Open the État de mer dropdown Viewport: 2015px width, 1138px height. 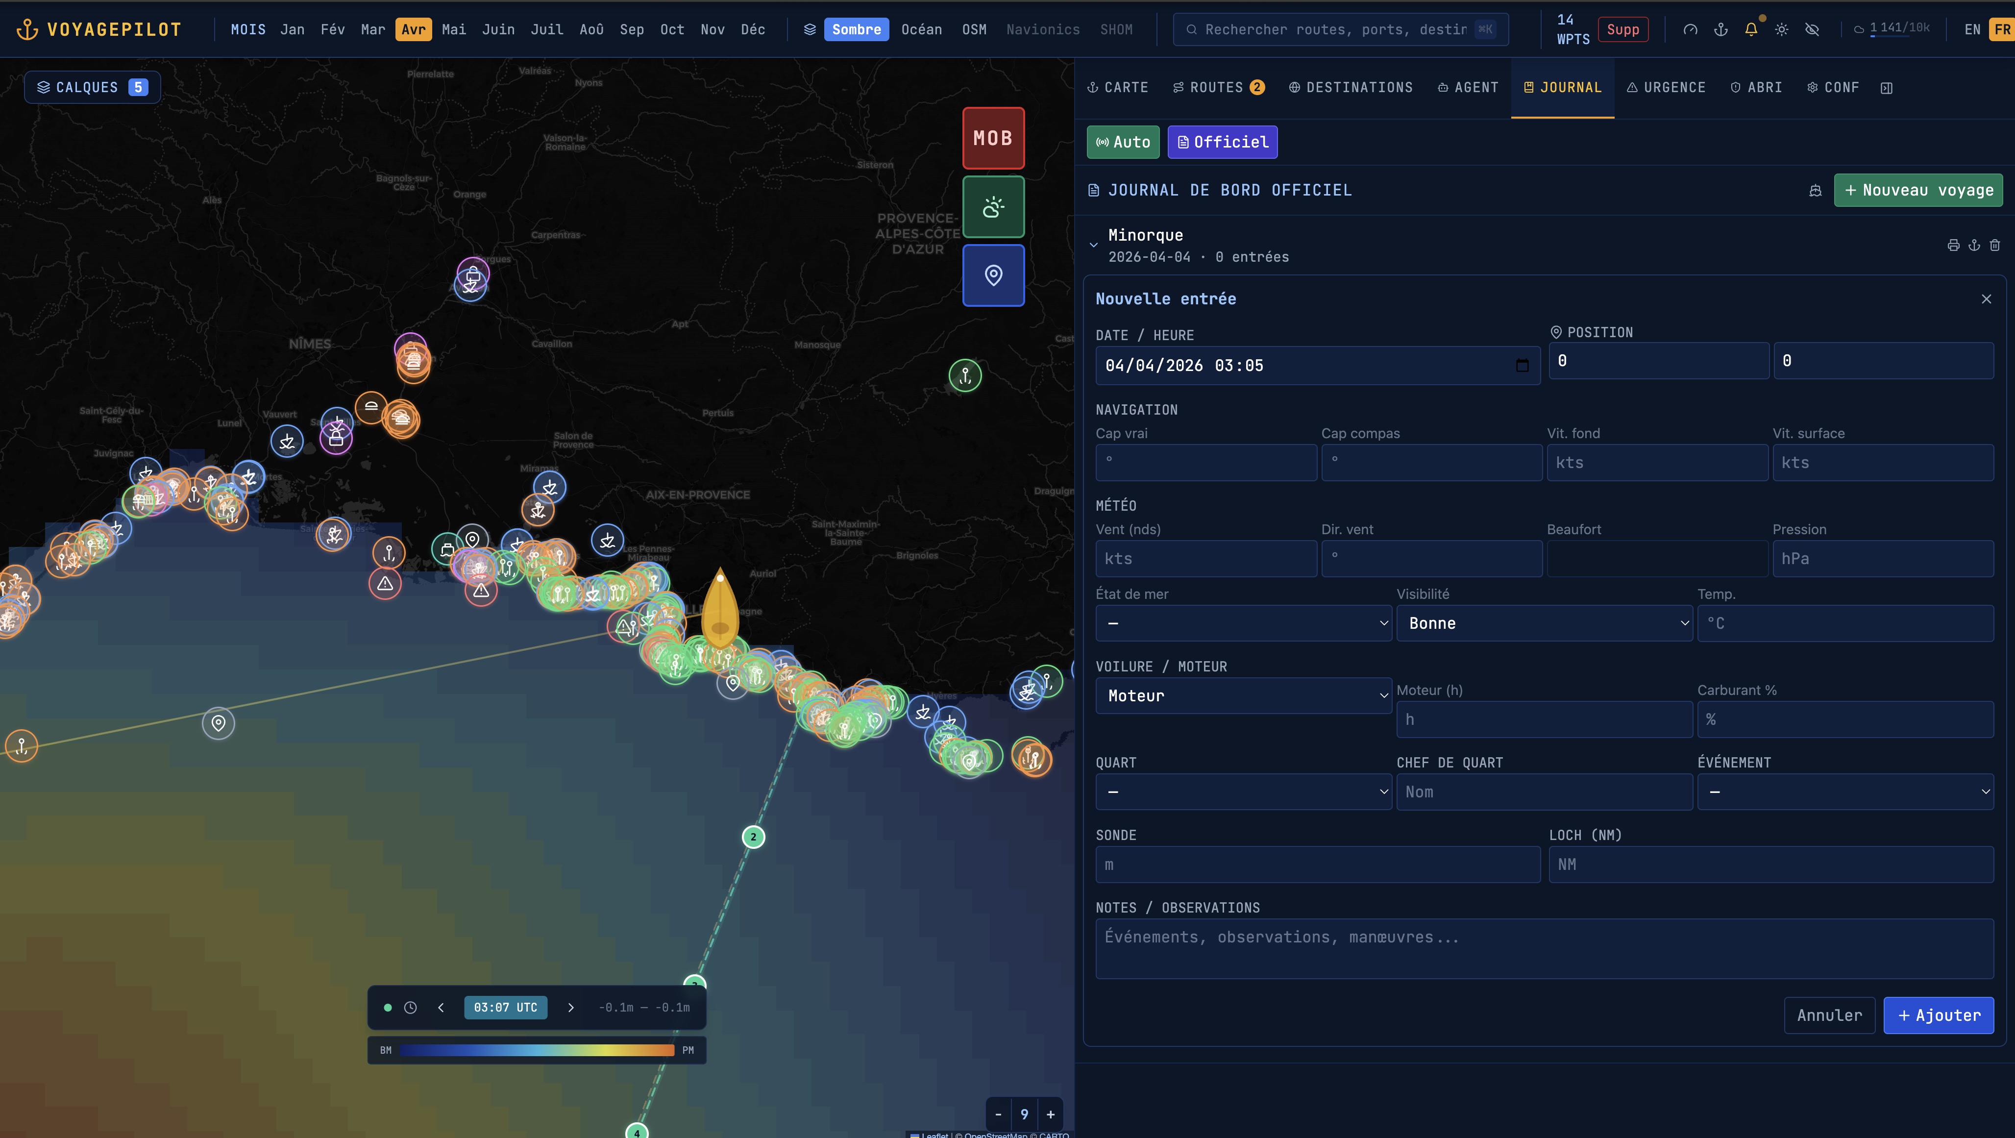click(1243, 623)
